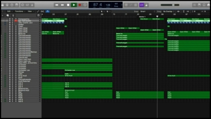Viewport: 211px width, 119px height.
Task: Toggle Show Automation icon
Action: tap(38, 11)
